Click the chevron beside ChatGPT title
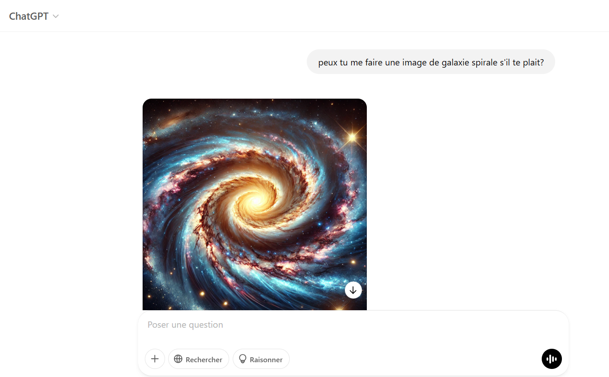The height and width of the screenshot is (377, 609). (56, 17)
